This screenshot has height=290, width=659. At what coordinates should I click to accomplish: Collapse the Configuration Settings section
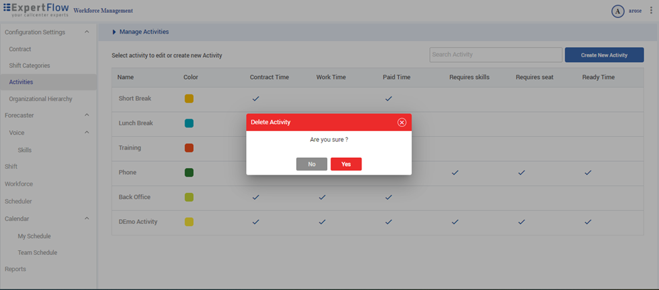[87, 32]
